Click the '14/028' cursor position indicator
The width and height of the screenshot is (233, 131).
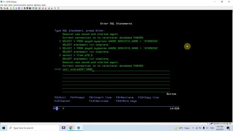(x=174, y=108)
